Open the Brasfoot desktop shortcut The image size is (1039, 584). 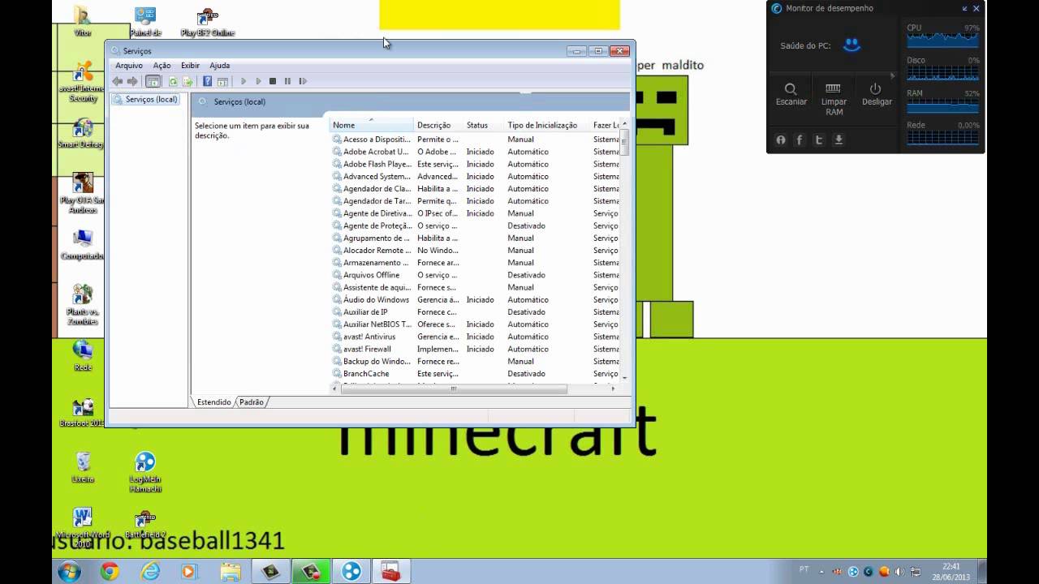[x=83, y=413]
